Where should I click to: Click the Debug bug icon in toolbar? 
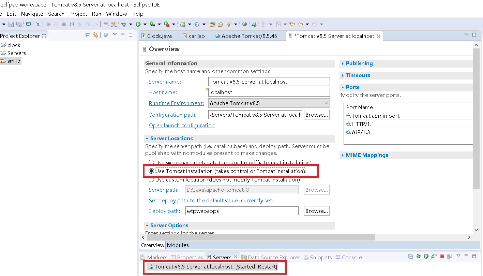pyautogui.click(x=124, y=24)
